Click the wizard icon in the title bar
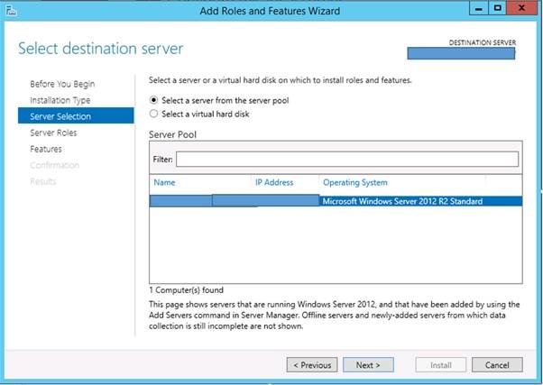The image size is (543, 385). pos(10,12)
